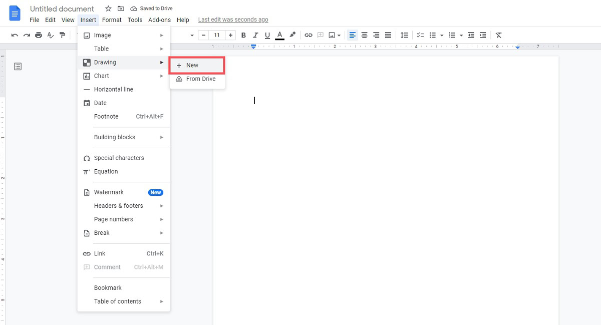The height and width of the screenshot is (325, 601).
Task: Click the Bulleted list icon
Action: pos(433,35)
